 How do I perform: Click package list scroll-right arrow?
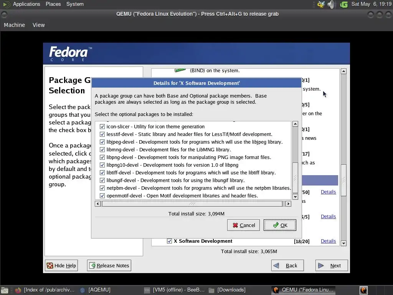(288, 204)
